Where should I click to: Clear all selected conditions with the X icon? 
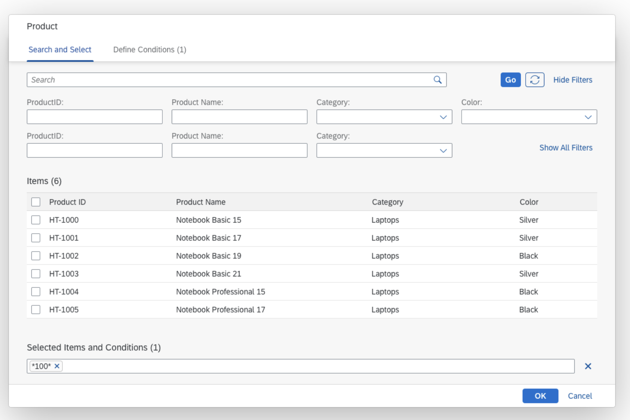click(588, 366)
